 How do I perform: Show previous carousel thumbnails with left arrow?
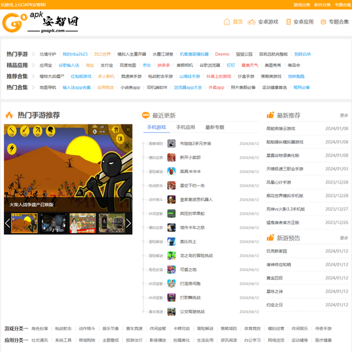click(8, 223)
